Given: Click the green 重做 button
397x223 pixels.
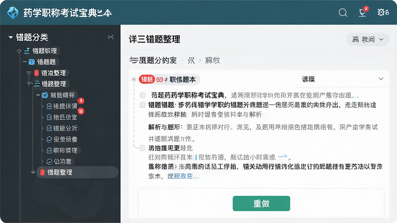Looking at the screenshot, I should [x=261, y=203].
